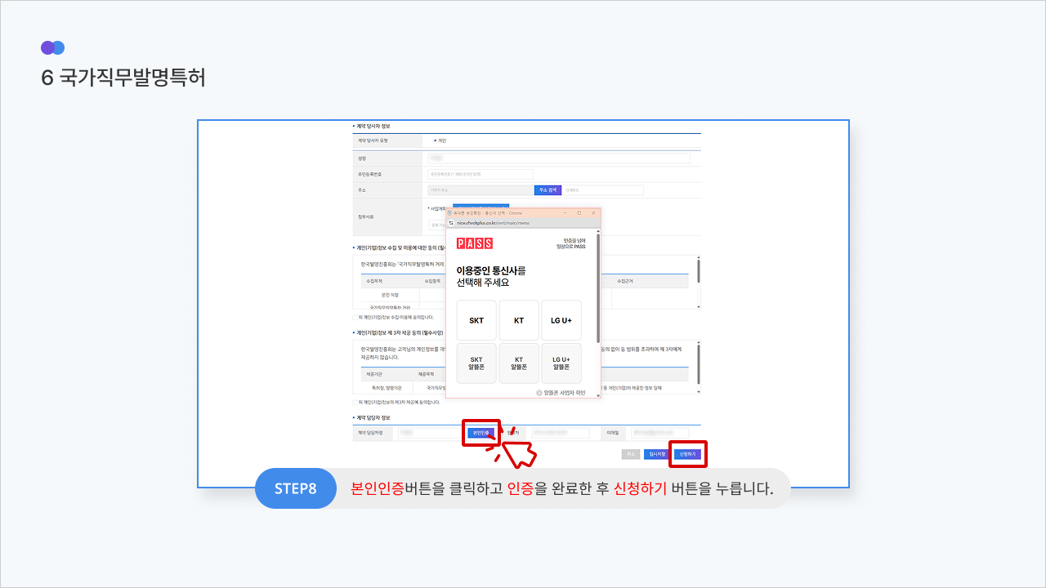Minimize the PASS popup window
Viewport: 1046px width, 588px height.
565,212
